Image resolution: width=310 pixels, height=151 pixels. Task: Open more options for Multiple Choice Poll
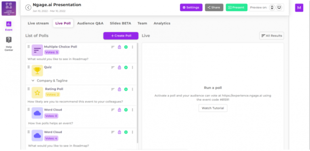click(x=132, y=47)
